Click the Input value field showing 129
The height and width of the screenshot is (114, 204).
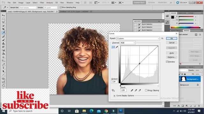123,90
